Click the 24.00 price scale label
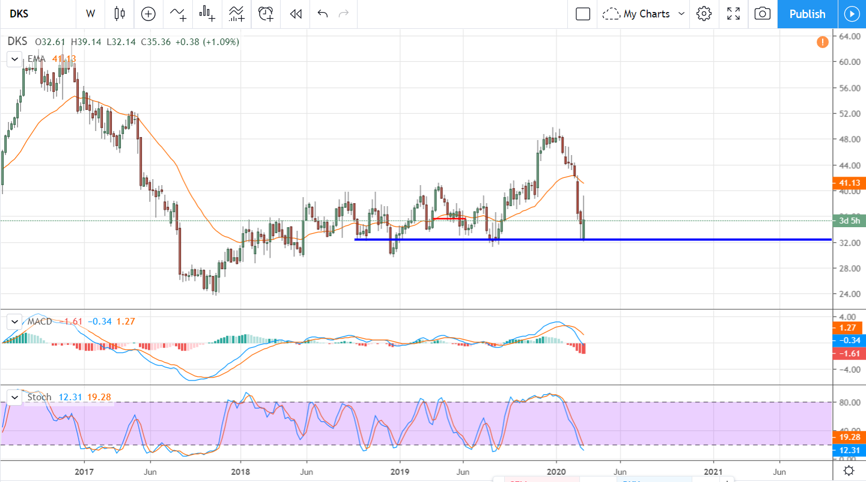 pos(849,294)
